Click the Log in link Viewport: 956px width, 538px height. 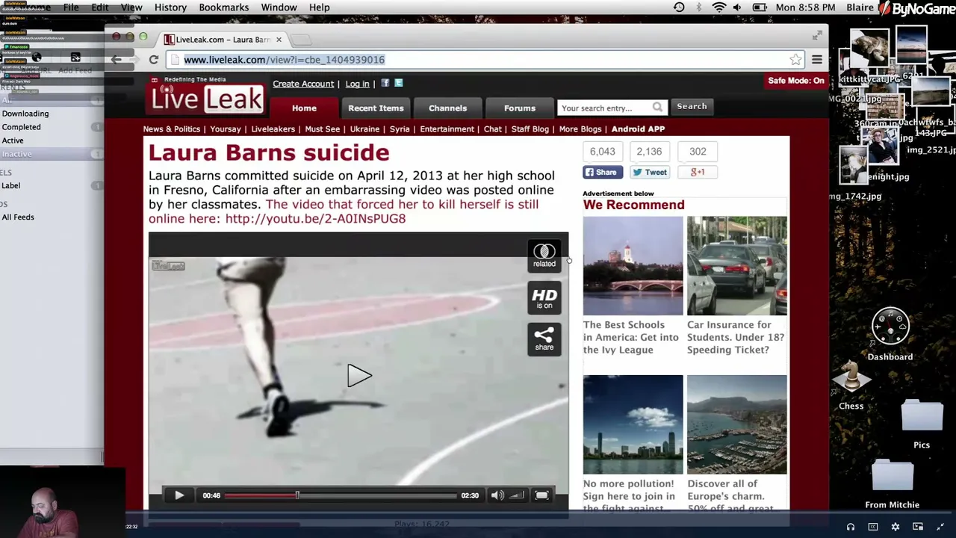357,84
